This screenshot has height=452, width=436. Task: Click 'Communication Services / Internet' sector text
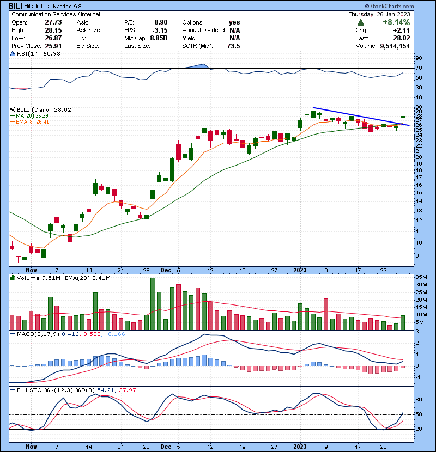click(x=56, y=14)
